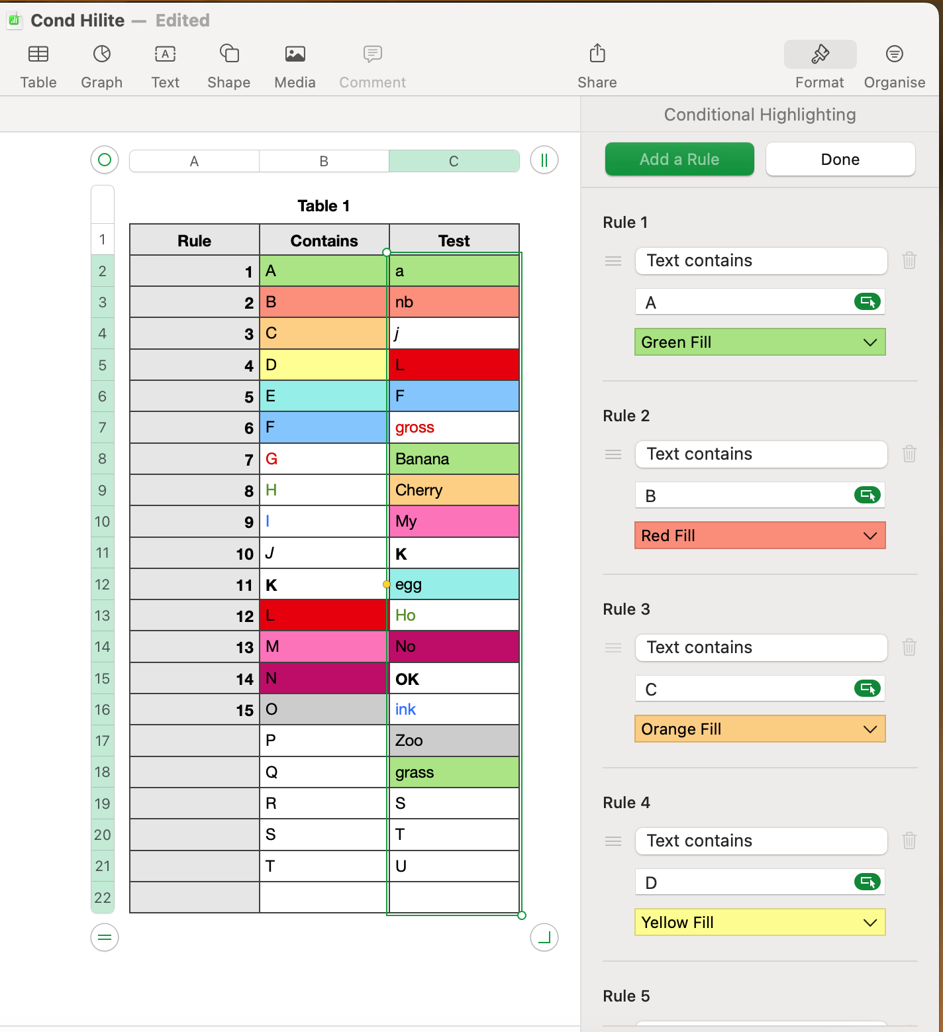
Task: Select column B header
Action: point(324,161)
